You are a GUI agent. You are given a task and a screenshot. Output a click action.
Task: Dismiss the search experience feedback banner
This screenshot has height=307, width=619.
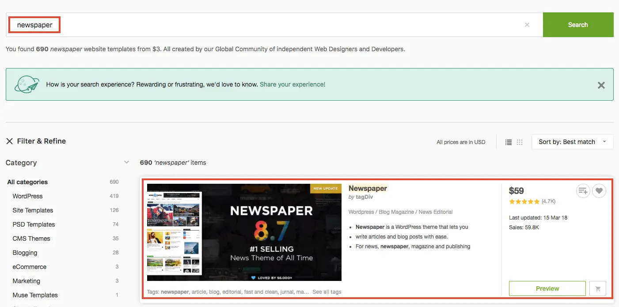[601, 85]
